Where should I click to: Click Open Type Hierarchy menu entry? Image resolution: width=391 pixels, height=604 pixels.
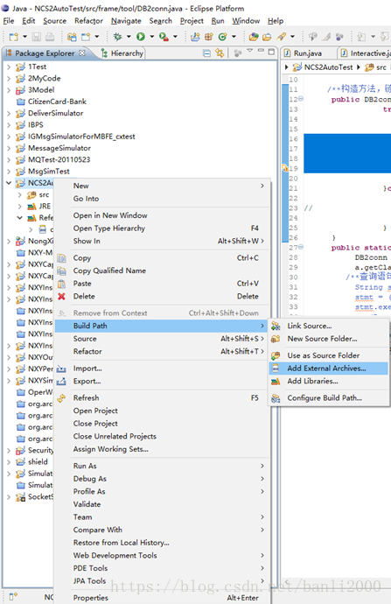click(162, 228)
